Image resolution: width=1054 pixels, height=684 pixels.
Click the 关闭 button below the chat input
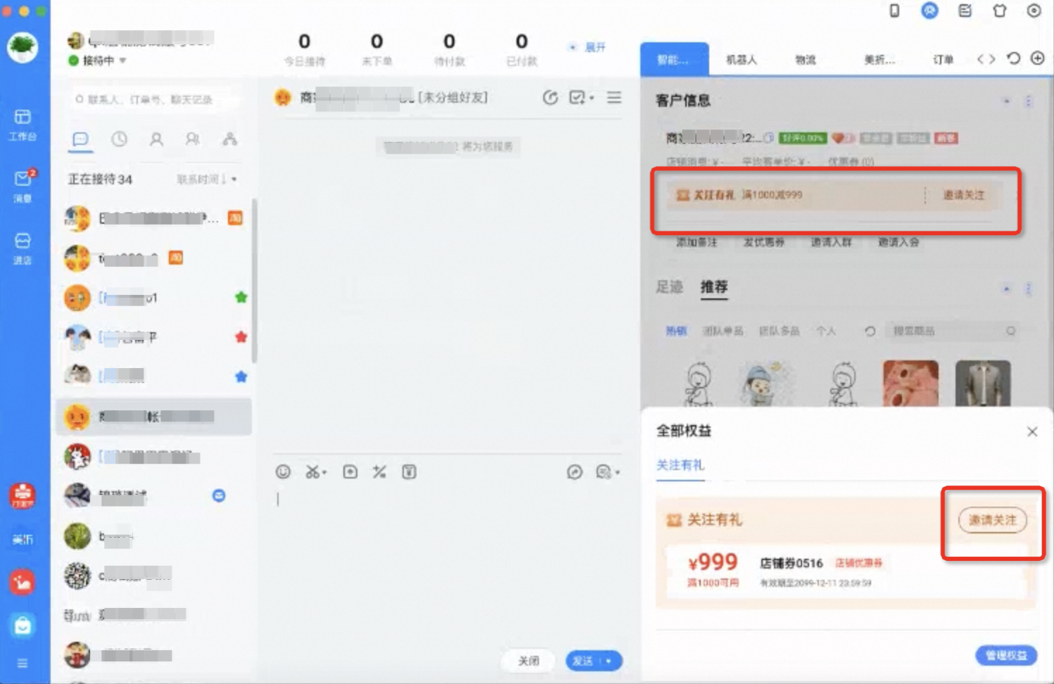click(528, 661)
